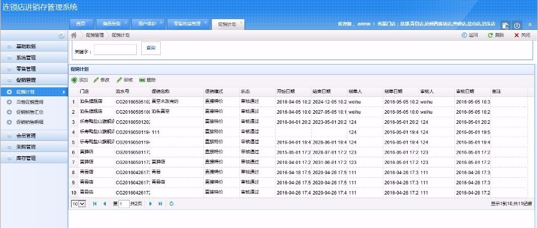Go to previous page arrow

[x=105, y=203]
